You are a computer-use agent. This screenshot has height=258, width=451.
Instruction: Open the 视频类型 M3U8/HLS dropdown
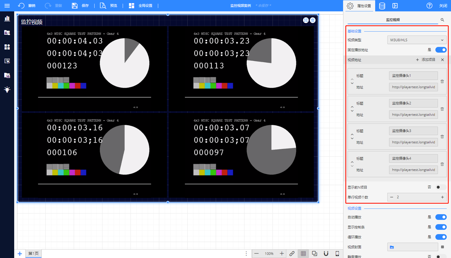point(417,40)
